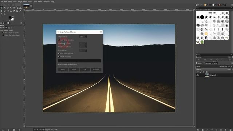Toggle Add background checkbox
233x131 pixels.
59,53
